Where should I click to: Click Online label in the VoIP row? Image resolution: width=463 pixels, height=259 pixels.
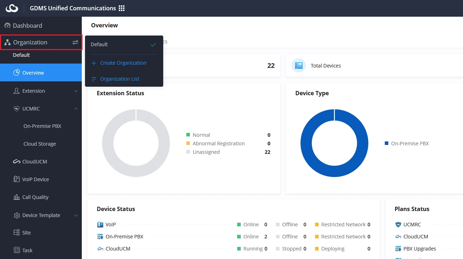coord(251,225)
